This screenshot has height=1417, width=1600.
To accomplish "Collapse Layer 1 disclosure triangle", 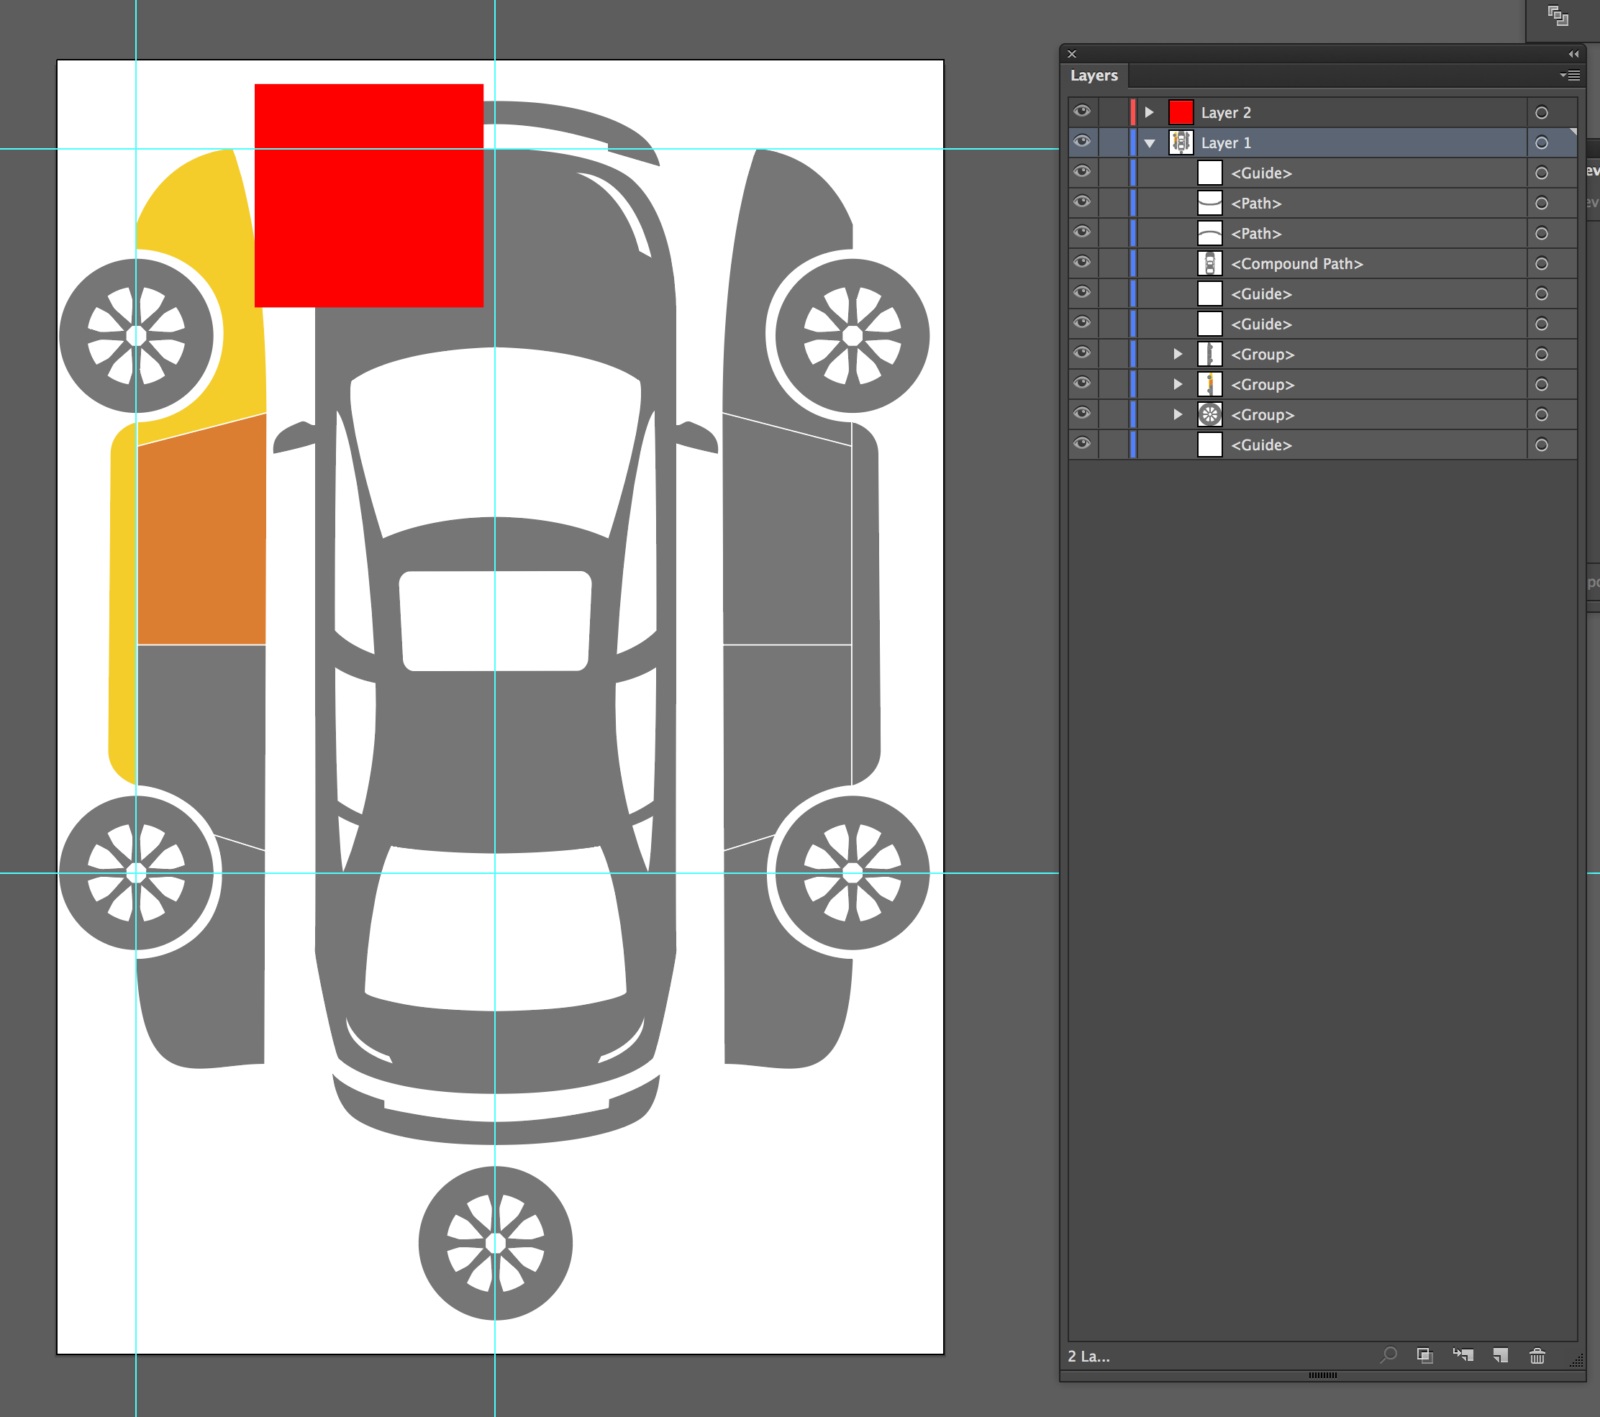I will [1149, 143].
